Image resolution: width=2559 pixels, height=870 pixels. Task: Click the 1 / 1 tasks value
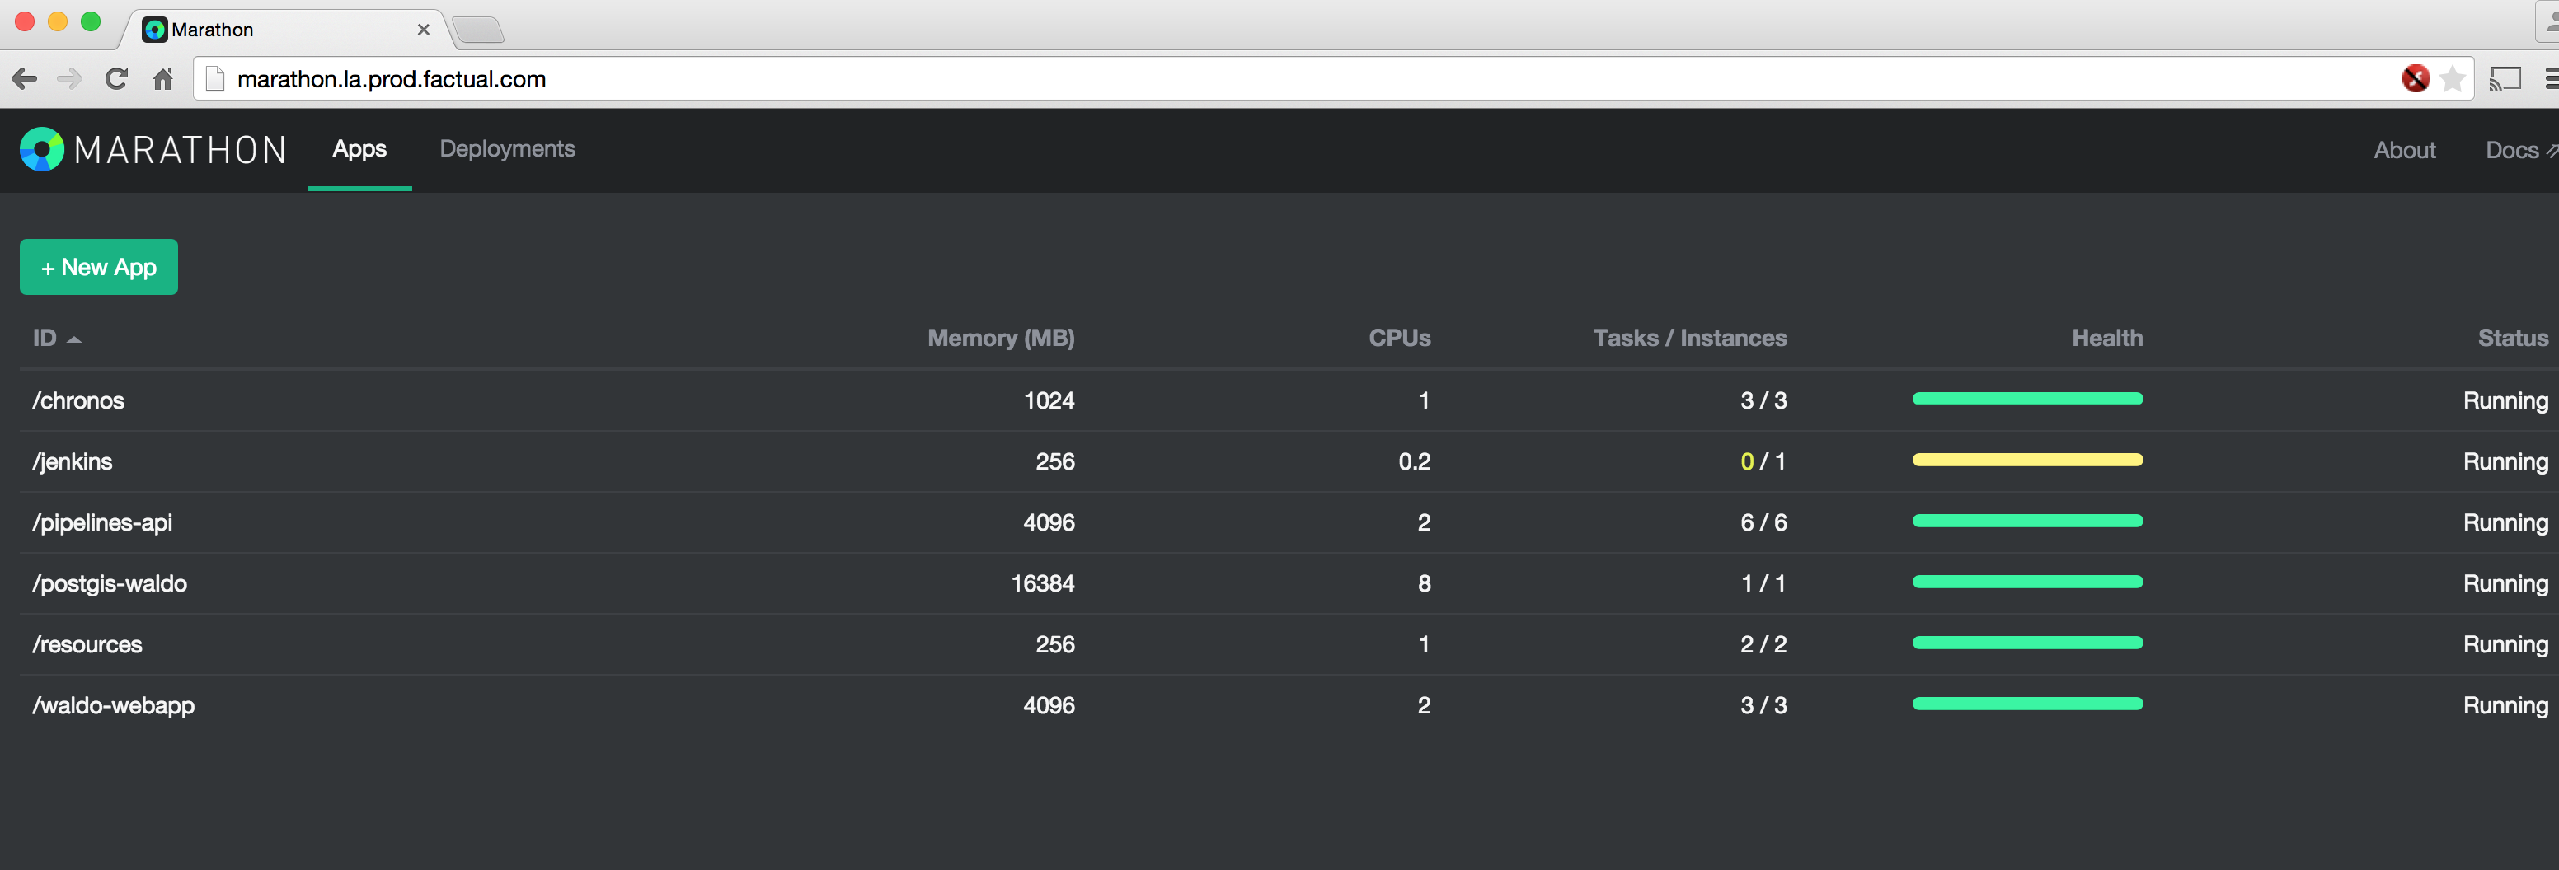(1763, 584)
